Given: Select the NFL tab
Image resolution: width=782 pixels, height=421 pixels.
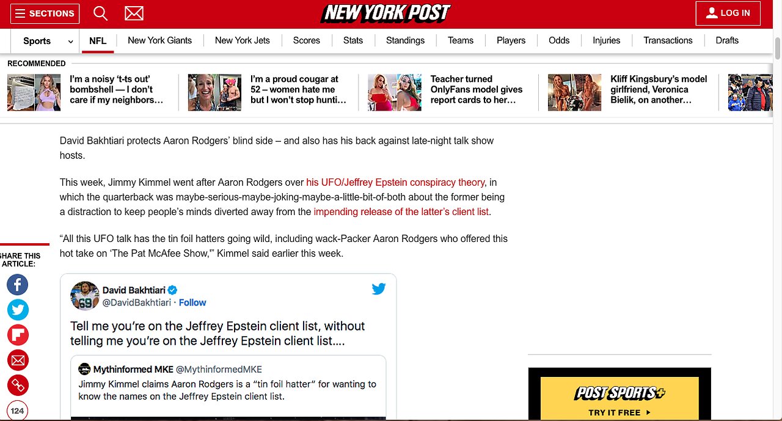Looking at the screenshot, I should (x=98, y=41).
